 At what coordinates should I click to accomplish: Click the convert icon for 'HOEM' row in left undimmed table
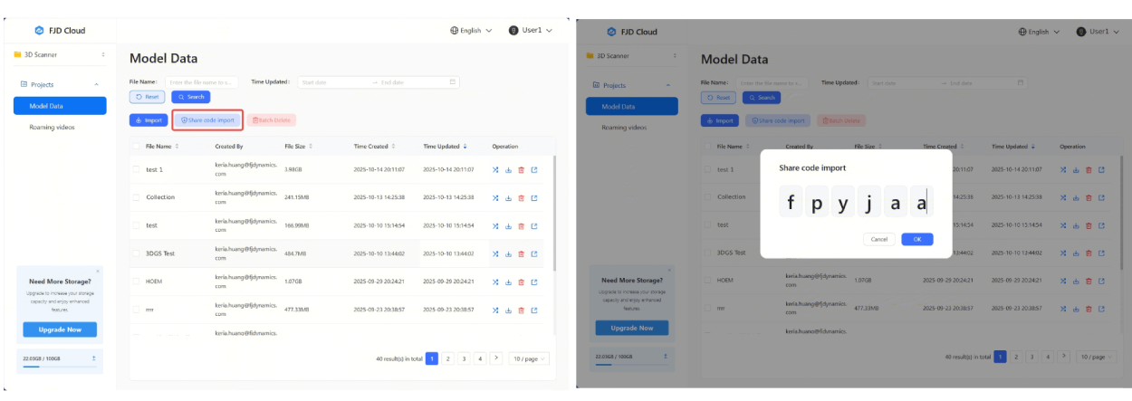click(495, 282)
